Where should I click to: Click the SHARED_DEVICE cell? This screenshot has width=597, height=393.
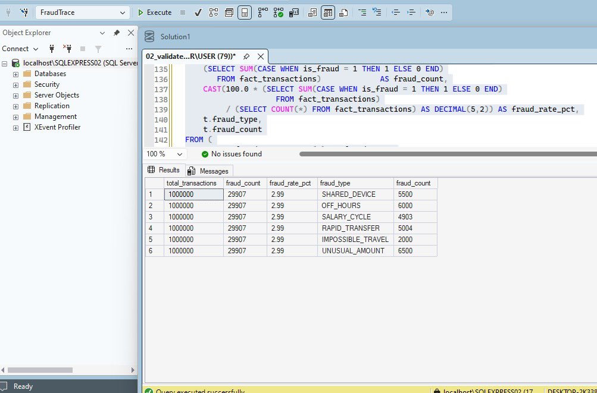coord(355,194)
